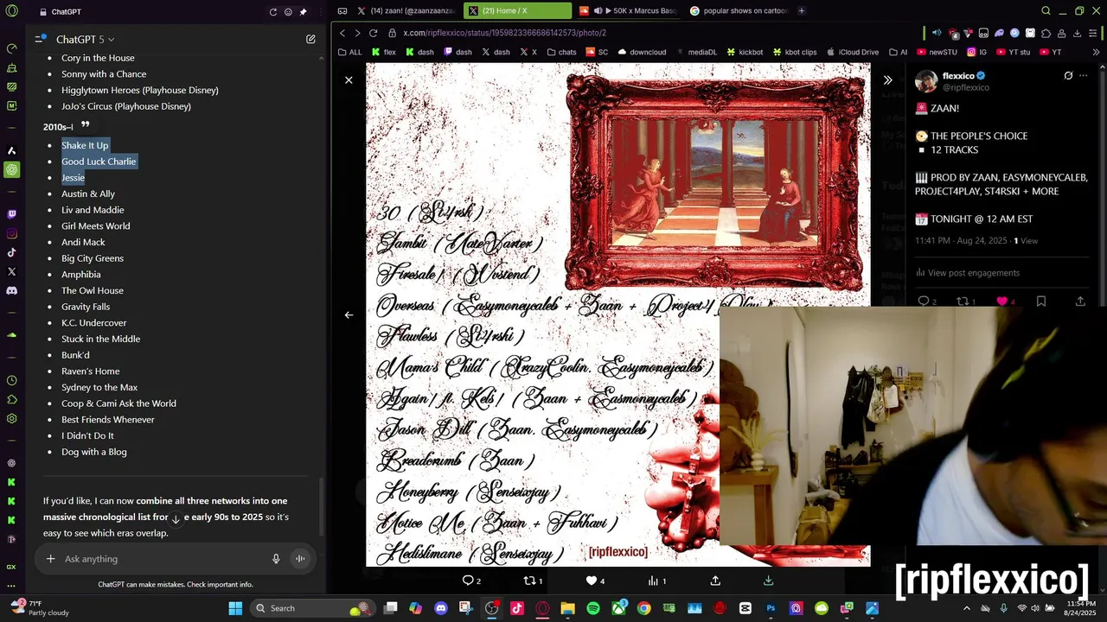Repost from the photo viewer bottom bar
Image resolution: width=1107 pixels, height=622 pixels.
[533, 581]
